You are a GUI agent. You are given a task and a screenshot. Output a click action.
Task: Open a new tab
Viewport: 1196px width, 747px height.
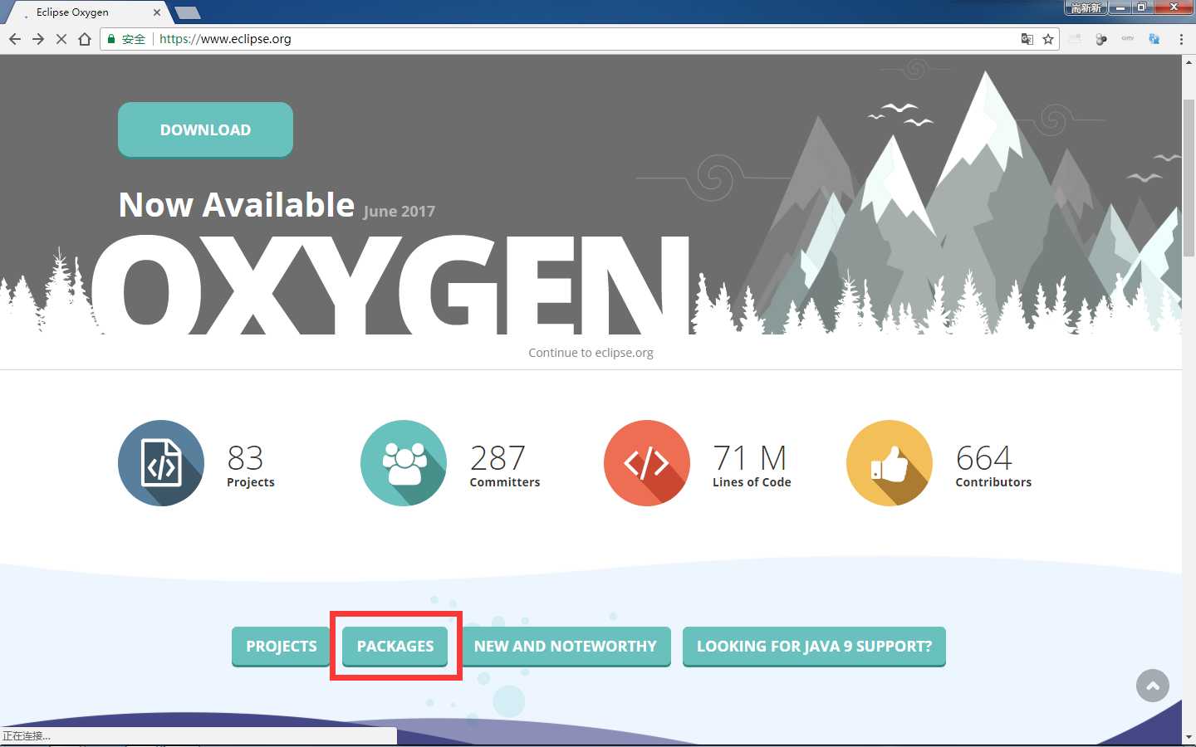[x=188, y=12]
